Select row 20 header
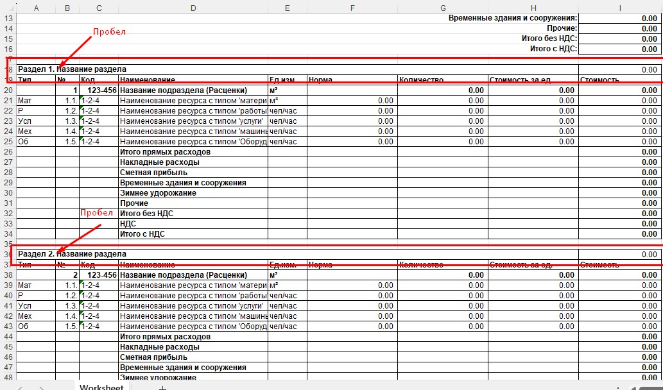 click(8, 90)
